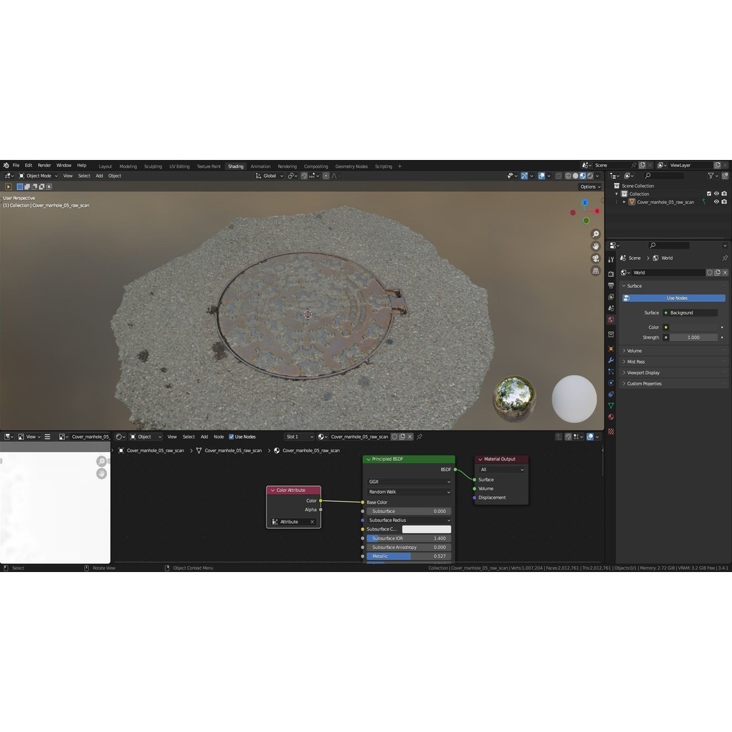Click the Surface Background shader field
The height and width of the screenshot is (732, 732).
691,312
